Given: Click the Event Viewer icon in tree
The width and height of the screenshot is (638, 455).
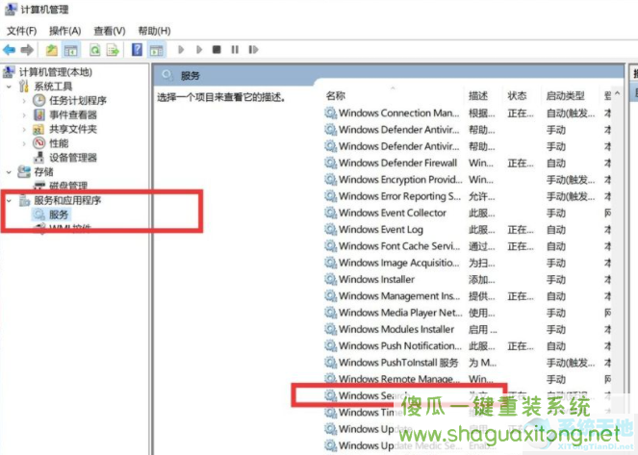Looking at the screenshot, I should tap(39, 114).
